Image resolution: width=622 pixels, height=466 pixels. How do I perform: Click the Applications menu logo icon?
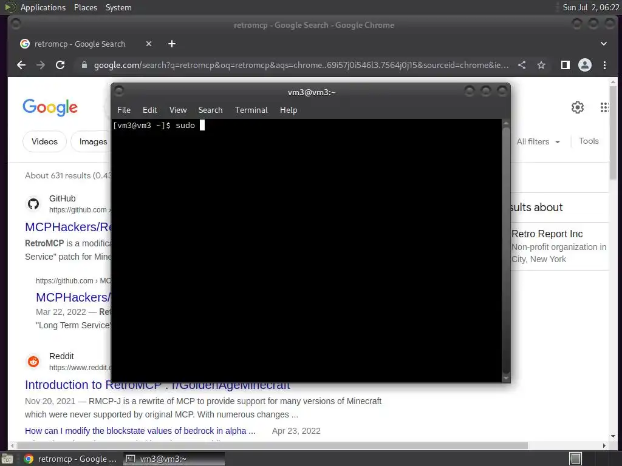tap(10, 7)
